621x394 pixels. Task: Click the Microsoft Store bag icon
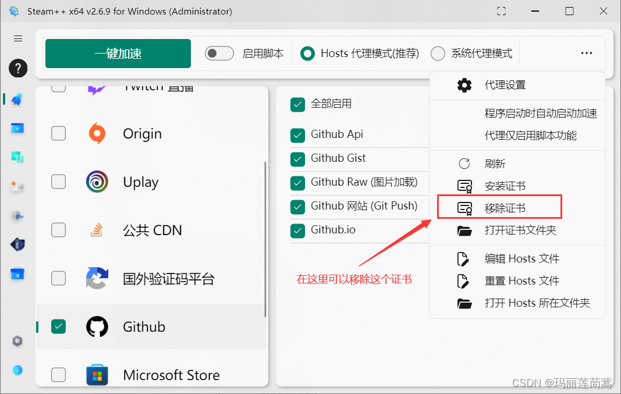pos(97,375)
